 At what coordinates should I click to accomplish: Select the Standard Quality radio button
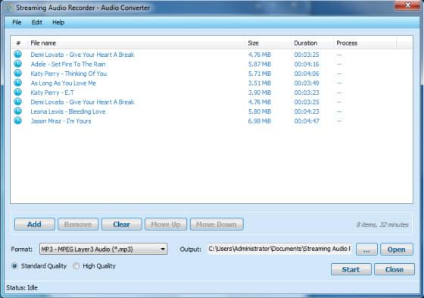(14, 266)
